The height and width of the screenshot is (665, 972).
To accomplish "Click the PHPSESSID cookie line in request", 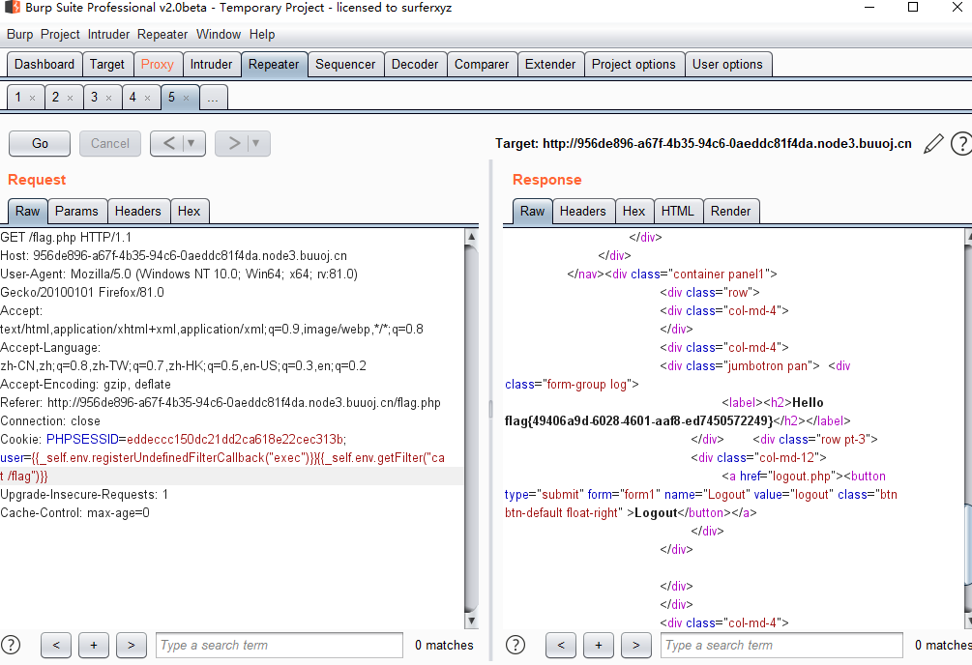I will click(173, 440).
